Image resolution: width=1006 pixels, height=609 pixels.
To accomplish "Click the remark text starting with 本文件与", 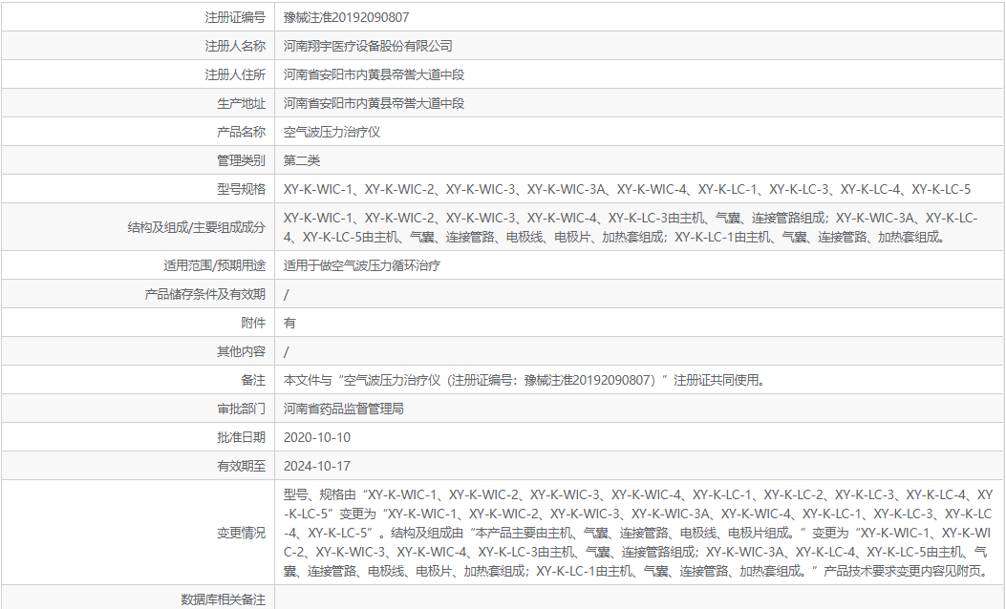I will coord(524,380).
